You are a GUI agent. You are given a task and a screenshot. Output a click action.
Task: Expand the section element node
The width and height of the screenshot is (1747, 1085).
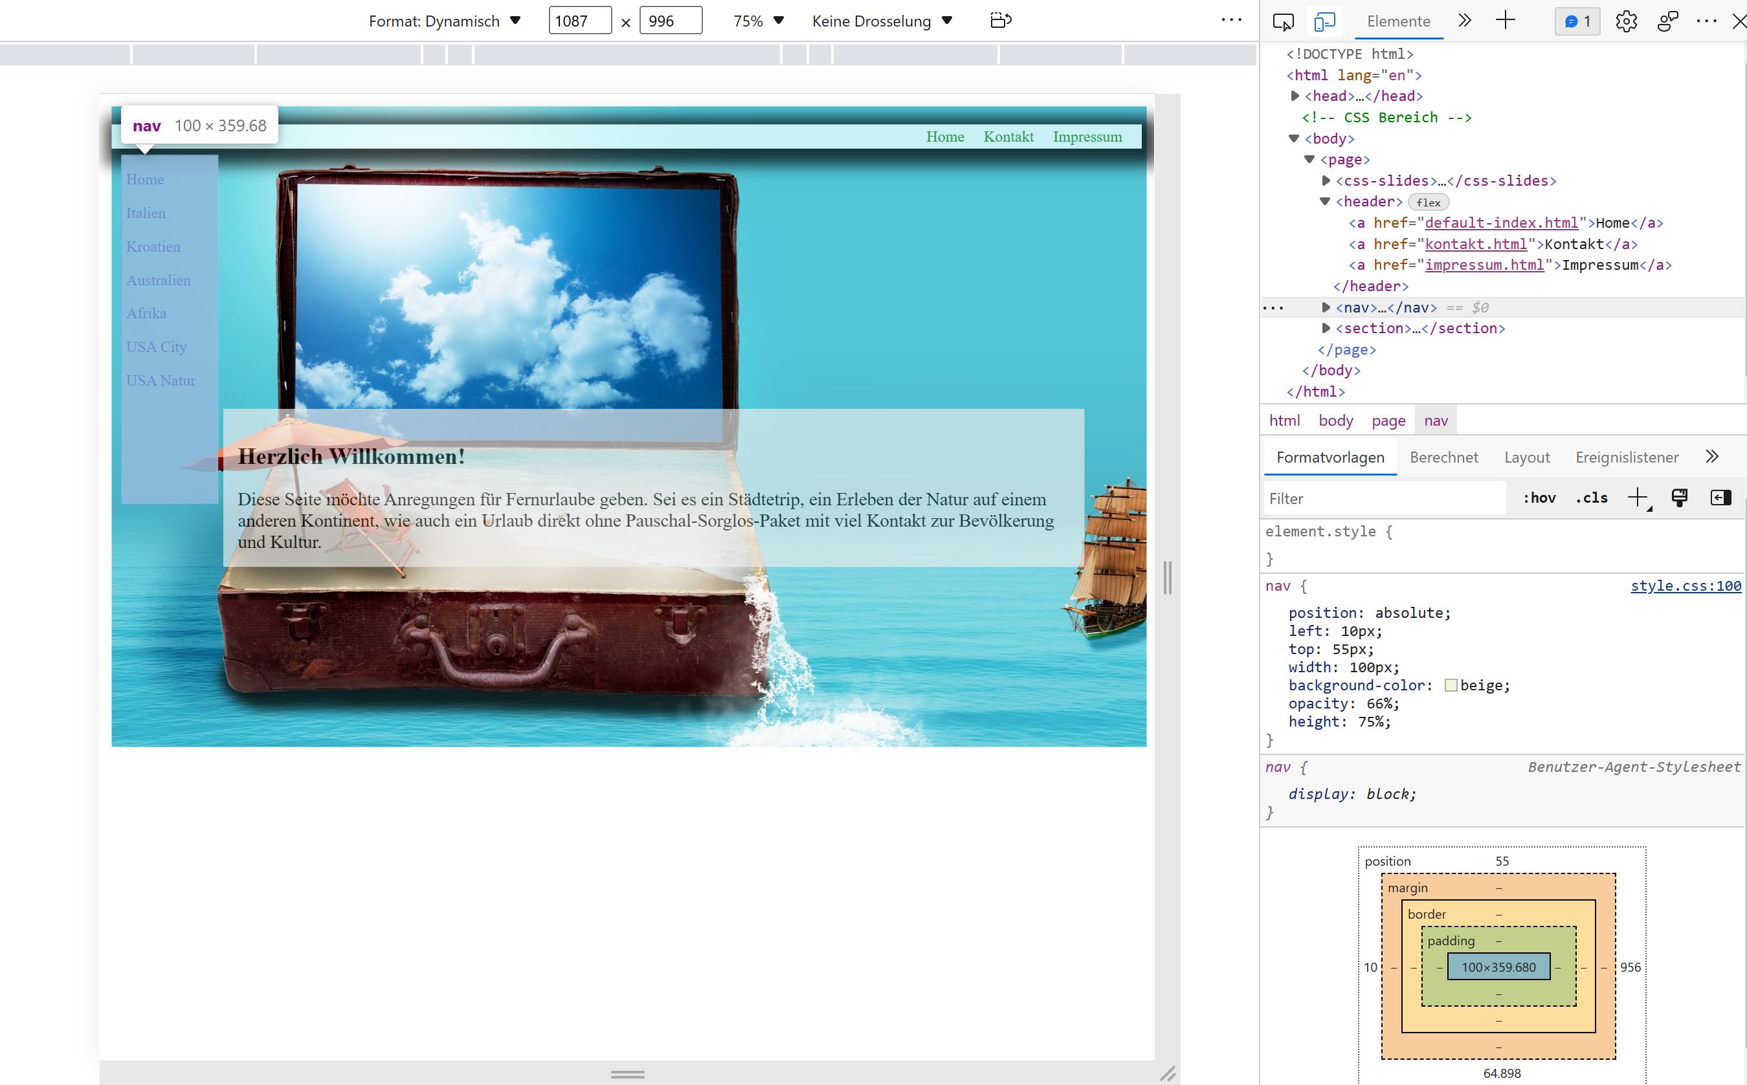click(1326, 329)
